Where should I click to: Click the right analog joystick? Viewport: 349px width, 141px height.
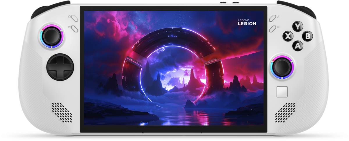pyautogui.click(x=282, y=67)
